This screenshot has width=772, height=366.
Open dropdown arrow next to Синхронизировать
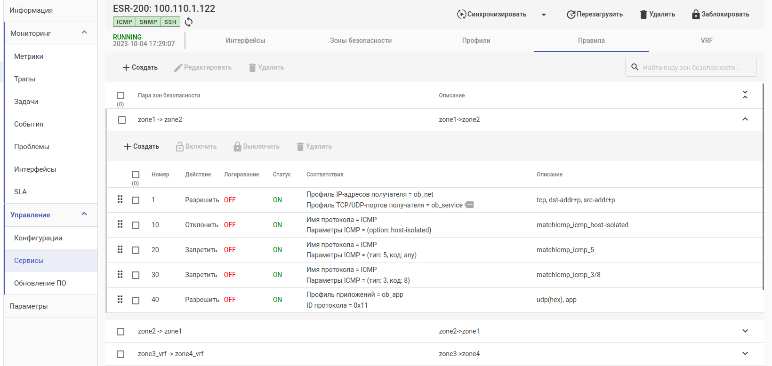544,15
